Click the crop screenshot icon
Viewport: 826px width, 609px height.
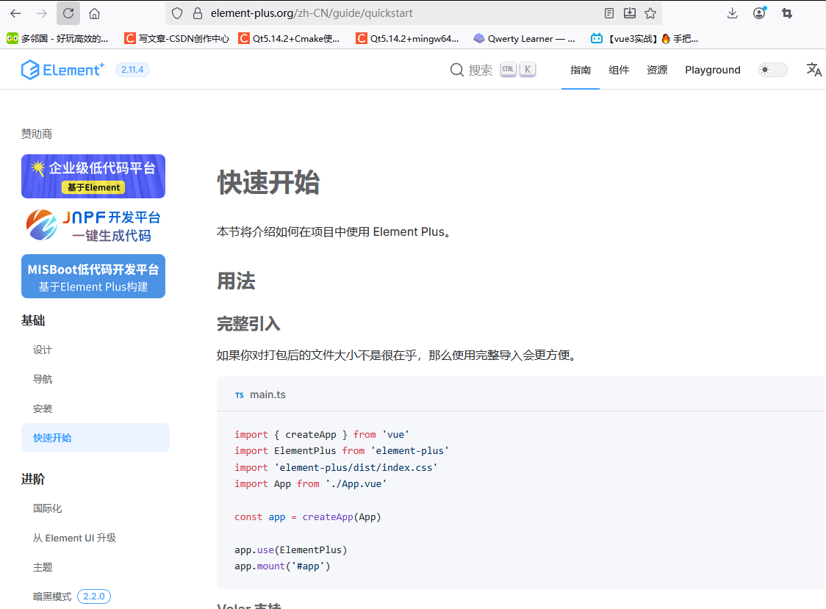pyautogui.click(x=787, y=13)
